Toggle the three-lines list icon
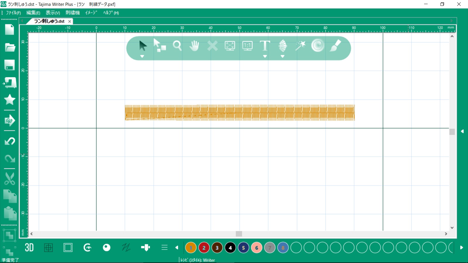The width and height of the screenshot is (468, 263). click(x=164, y=248)
